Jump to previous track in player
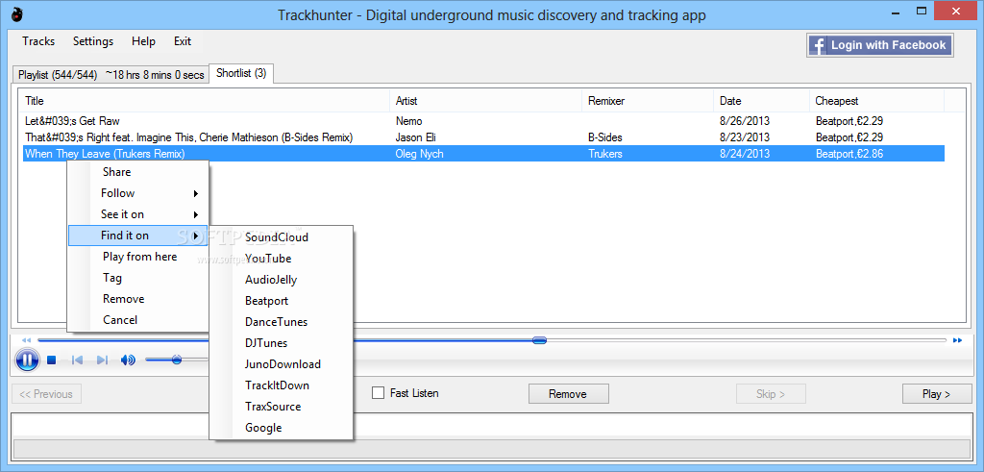Viewport: 984px width, 472px height. [77, 360]
